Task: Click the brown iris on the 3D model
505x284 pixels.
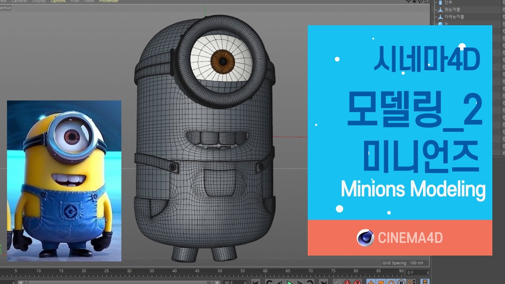Action: pos(223,61)
